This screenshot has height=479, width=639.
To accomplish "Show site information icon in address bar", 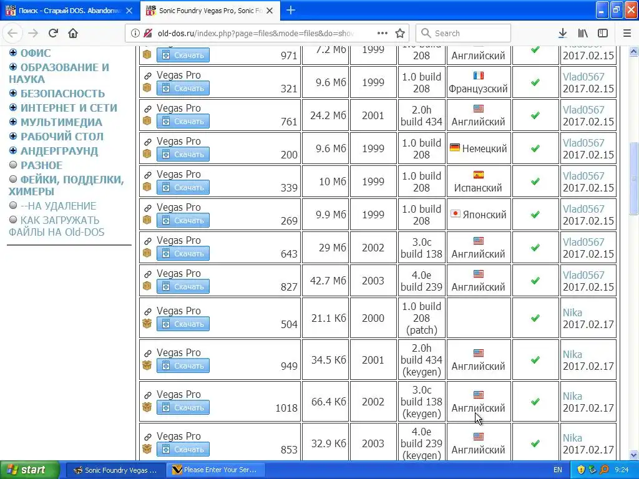I will tap(135, 33).
